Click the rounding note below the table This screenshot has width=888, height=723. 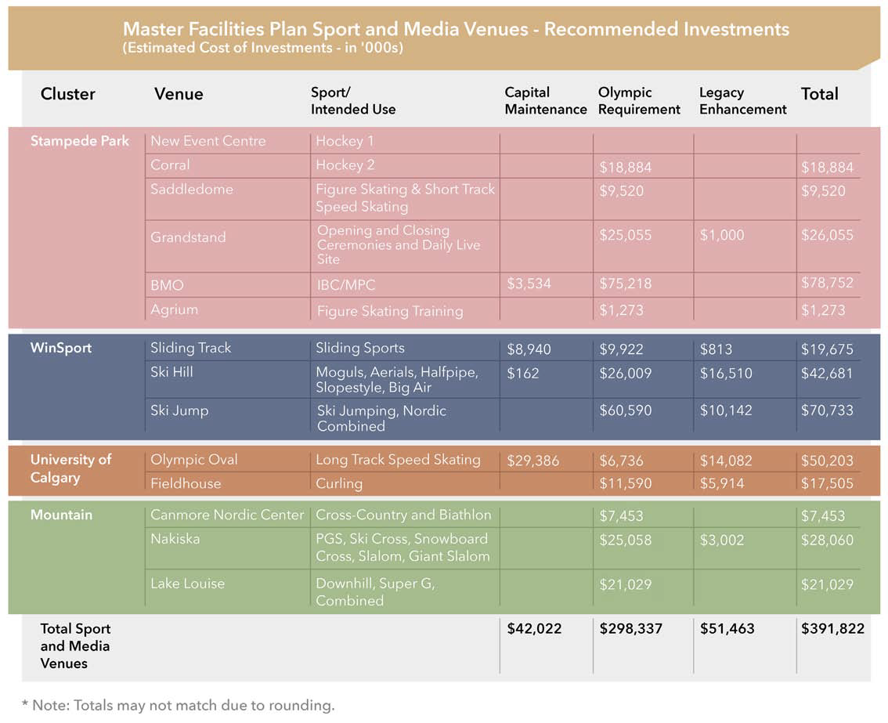[179, 705]
